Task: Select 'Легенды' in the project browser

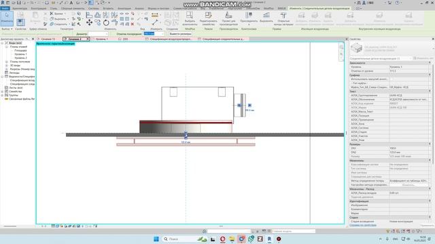Action: point(14,73)
